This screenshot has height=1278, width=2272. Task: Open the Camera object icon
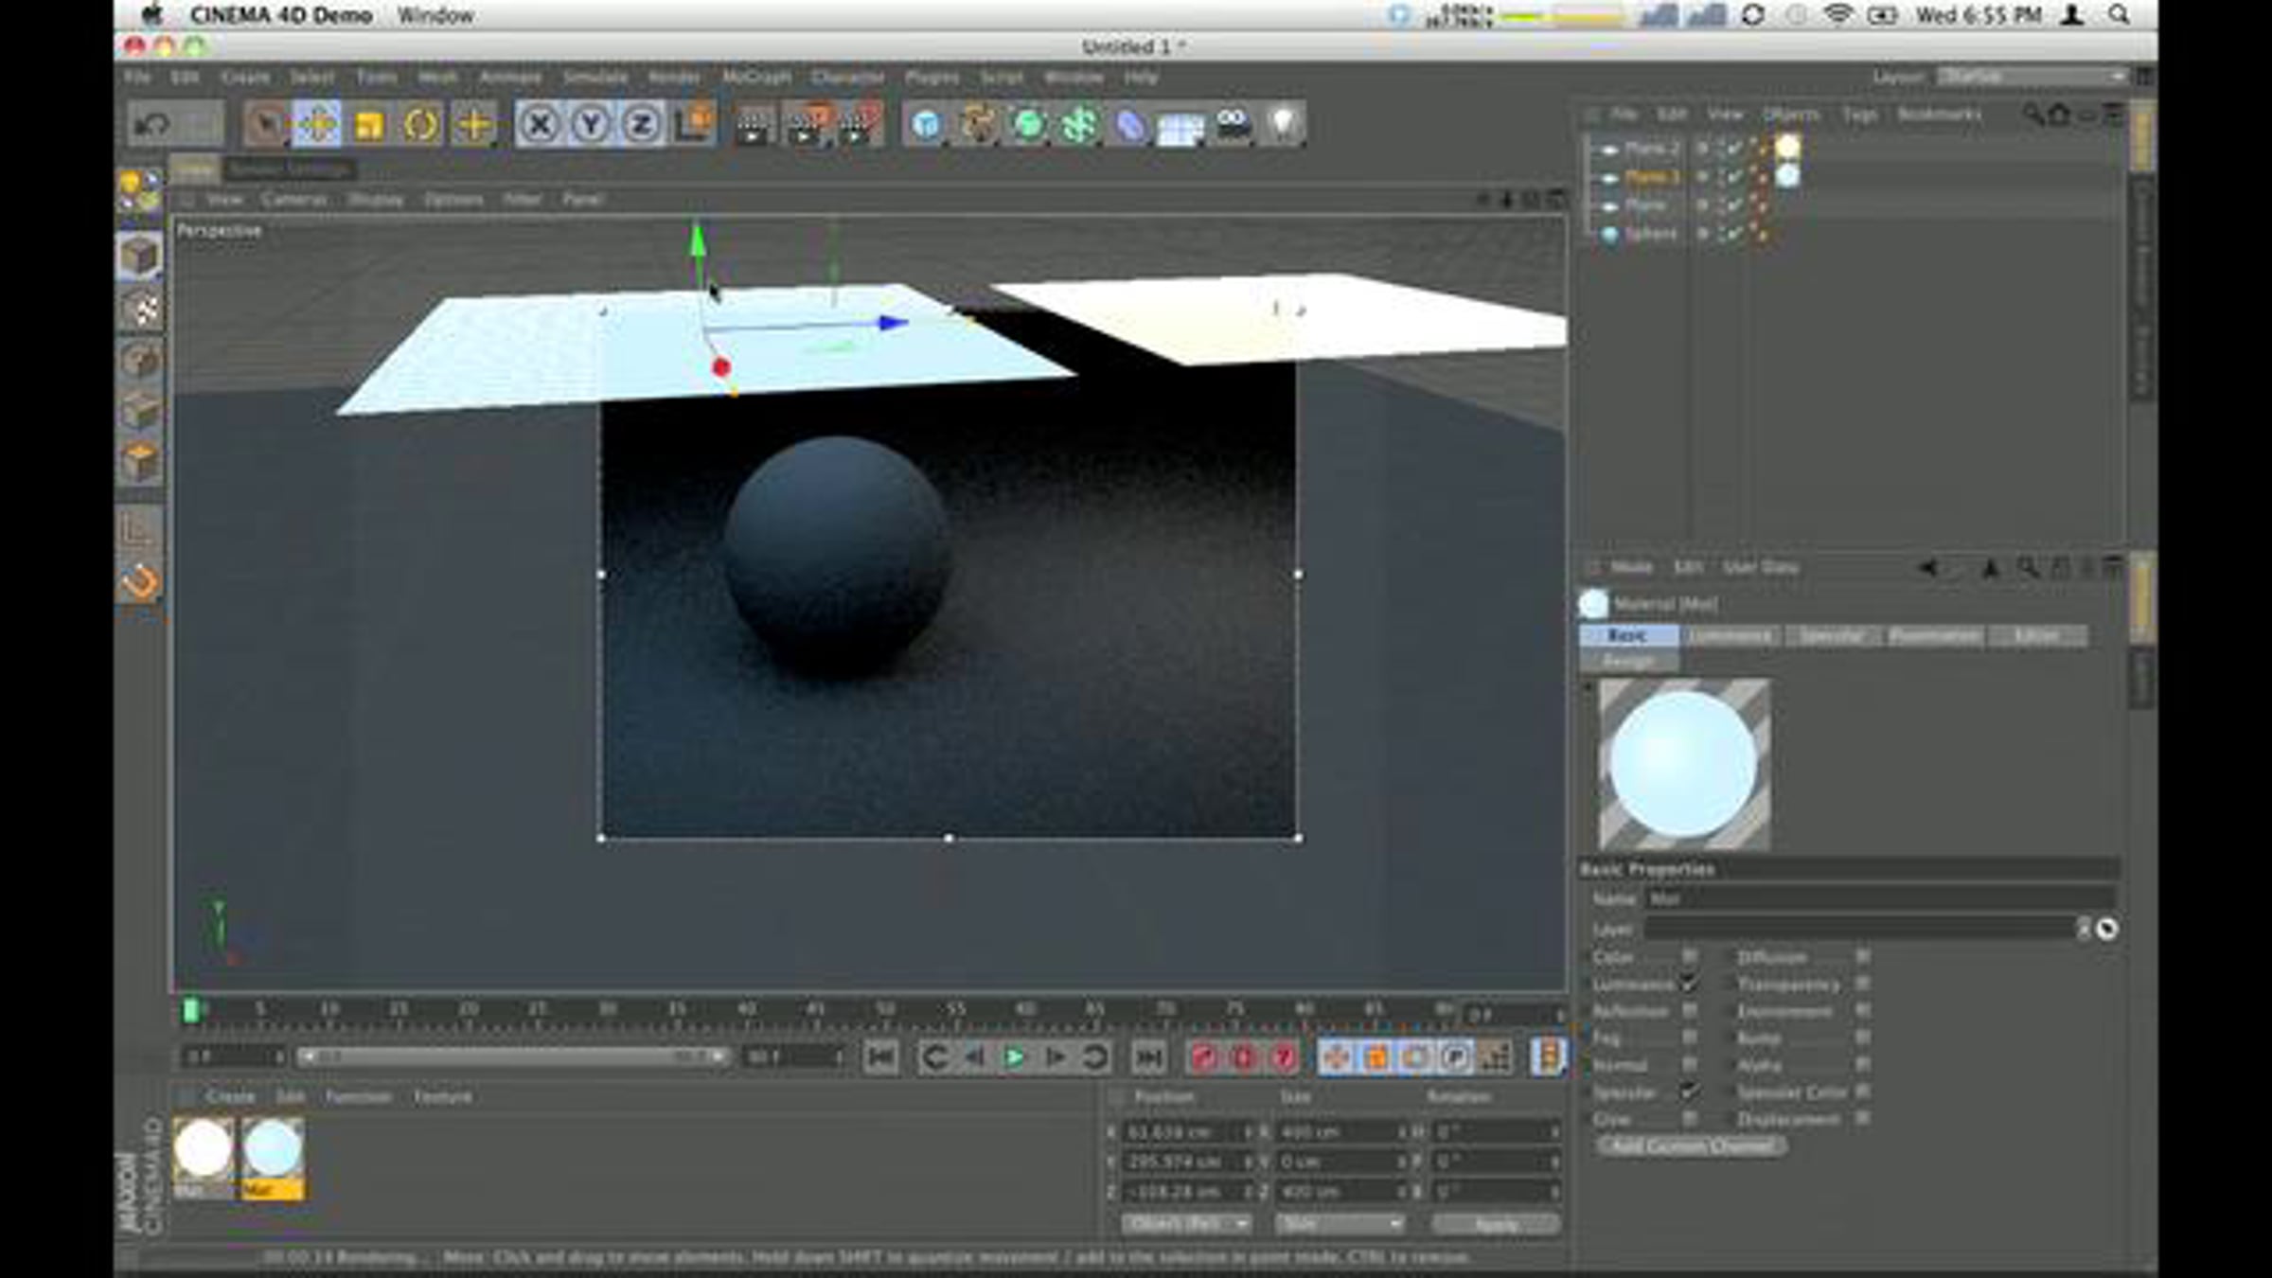point(1233,125)
